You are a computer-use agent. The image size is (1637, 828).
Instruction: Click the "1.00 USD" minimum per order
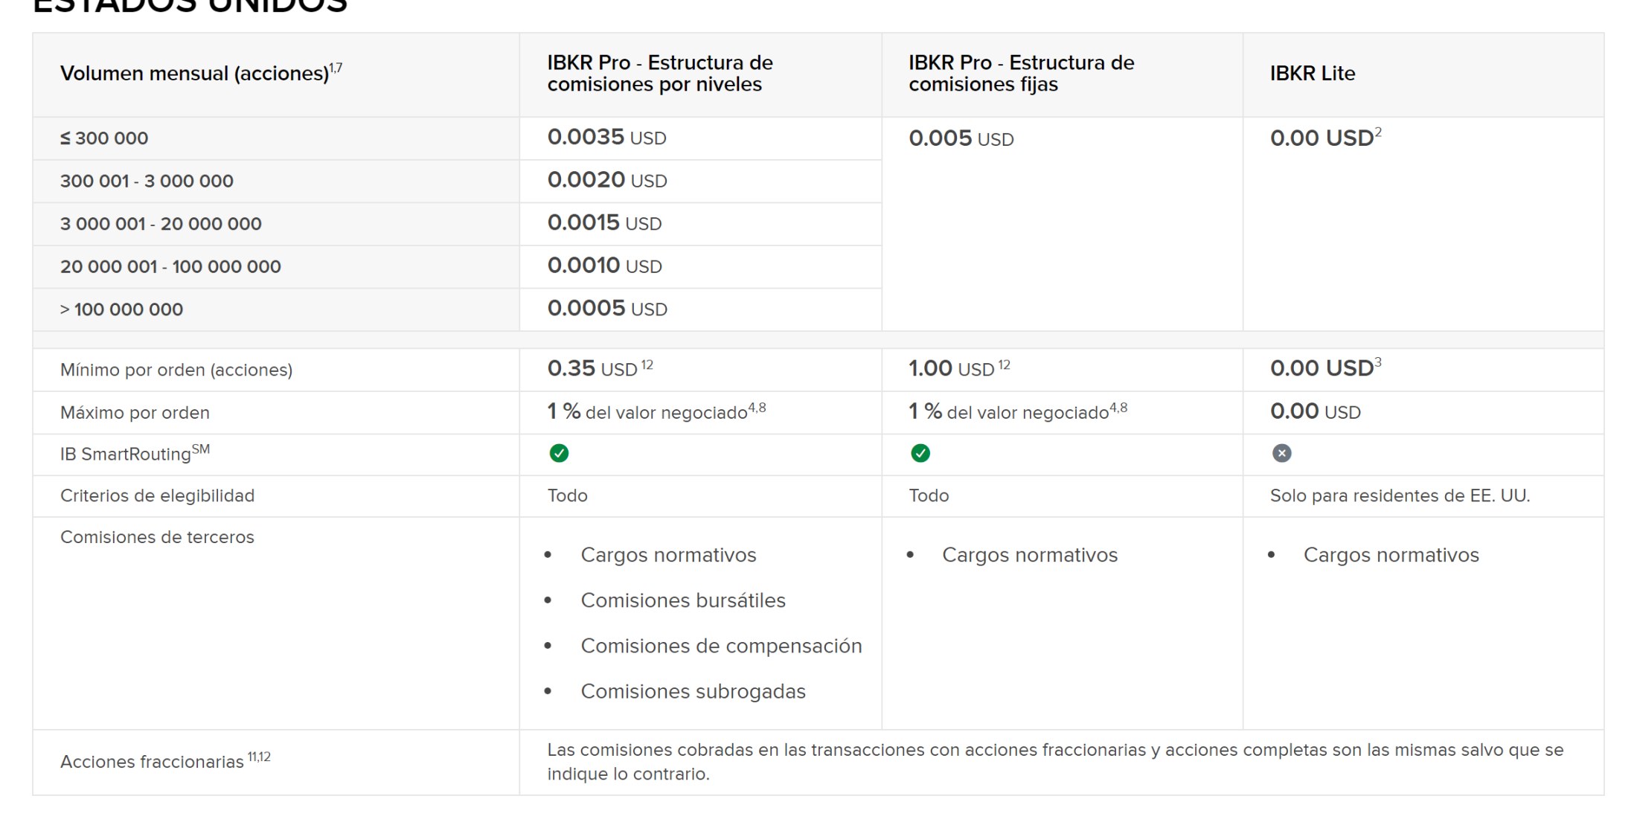[951, 368]
